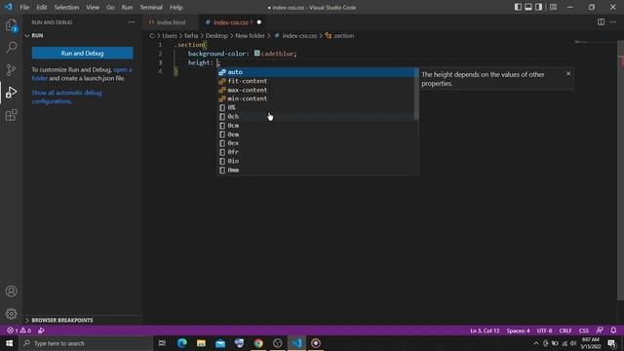The width and height of the screenshot is (624, 351).
Task: Open the Manage gear icon
Action: (x=11, y=314)
